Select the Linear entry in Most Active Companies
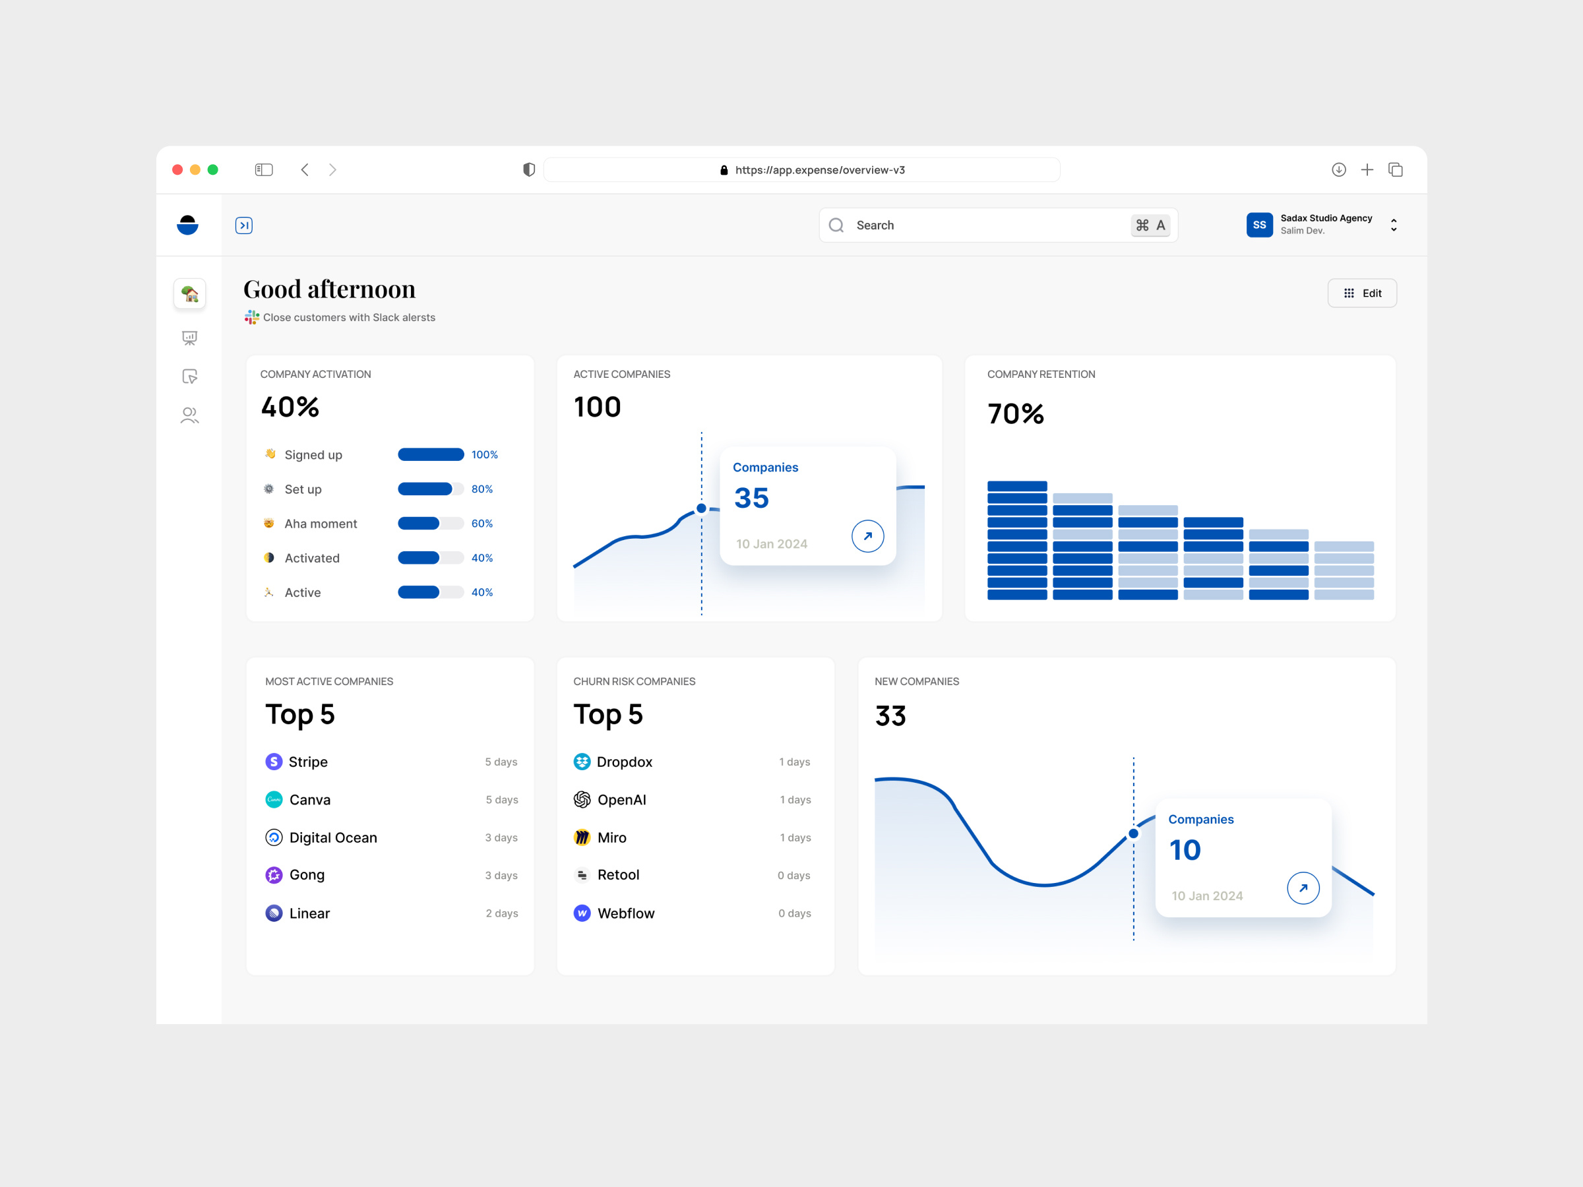Image resolution: width=1583 pixels, height=1187 pixels. (x=309, y=913)
